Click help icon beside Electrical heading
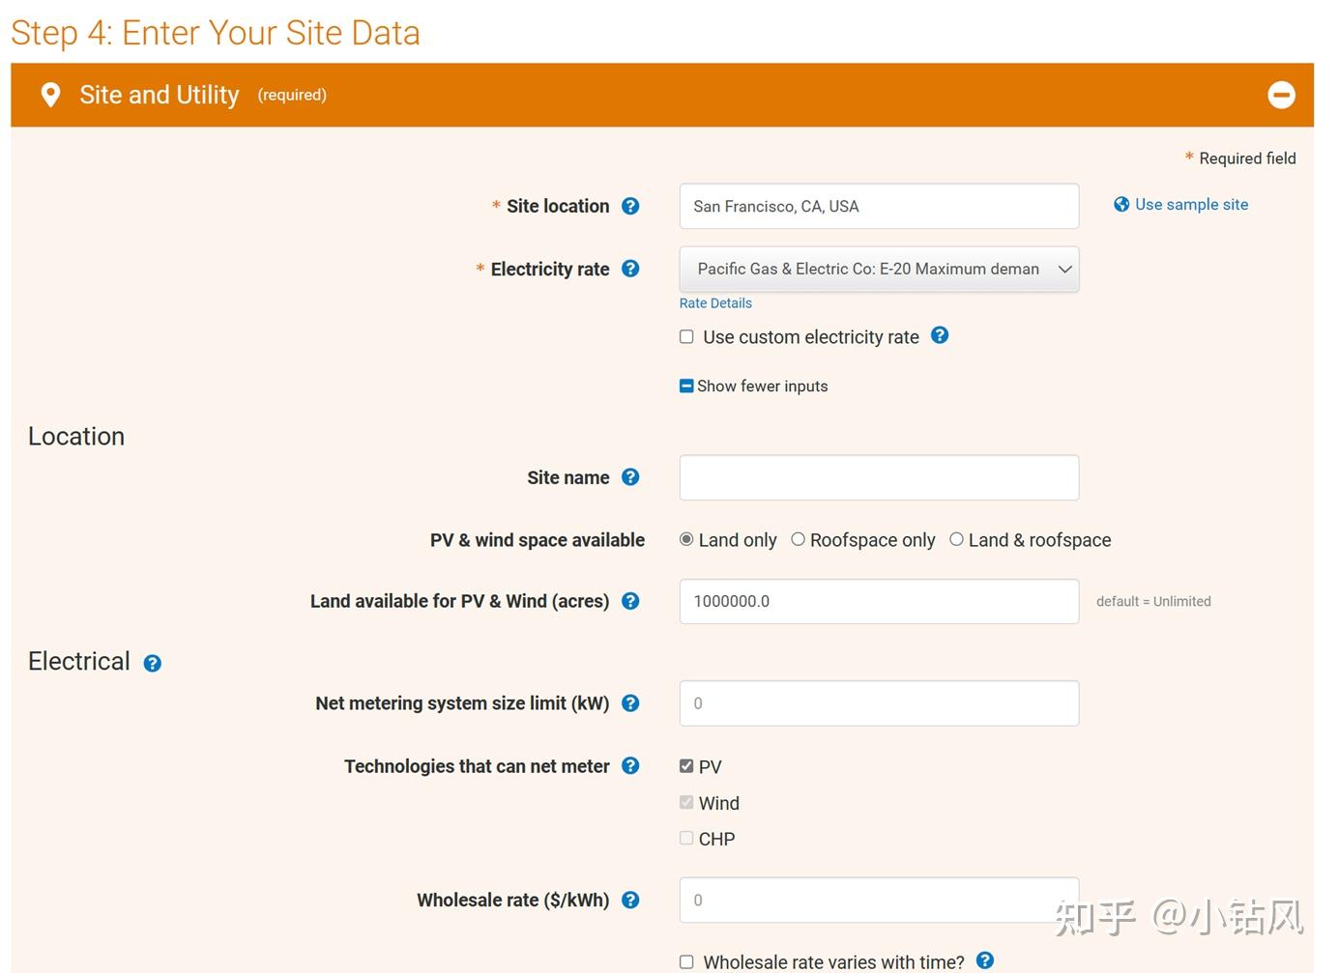The height and width of the screenshot is (973, 1338). point(153,663)
